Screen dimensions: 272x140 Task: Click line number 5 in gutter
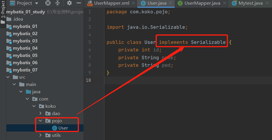[x=90, y=42]
